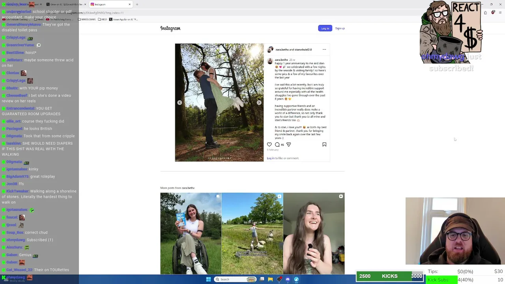The image size is (505, 284).
Task: Click the taskbar Search box
Action: tap(236, 279)
